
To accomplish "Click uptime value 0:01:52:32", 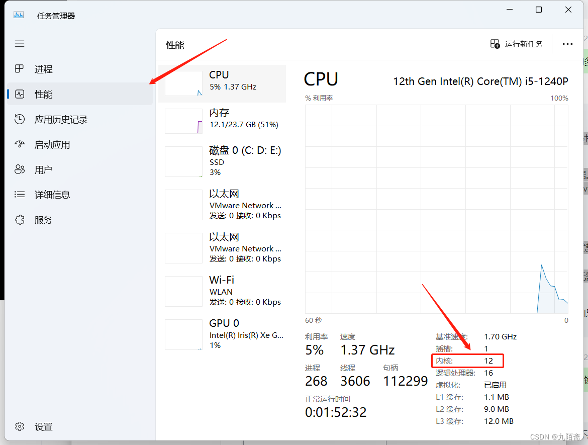I will 336,412.
